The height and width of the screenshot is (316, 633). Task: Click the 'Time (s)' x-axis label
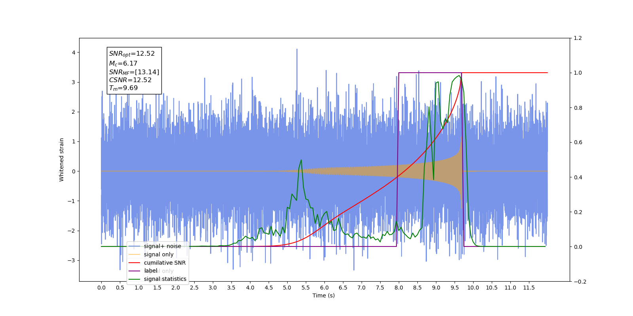click(324, 295)
